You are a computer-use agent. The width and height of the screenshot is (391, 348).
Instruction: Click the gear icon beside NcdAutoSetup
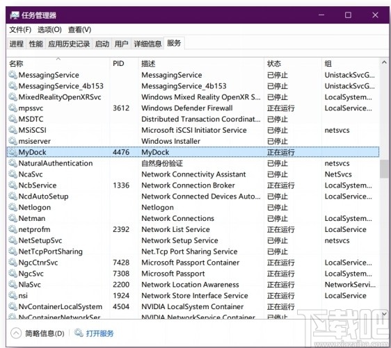13,197
